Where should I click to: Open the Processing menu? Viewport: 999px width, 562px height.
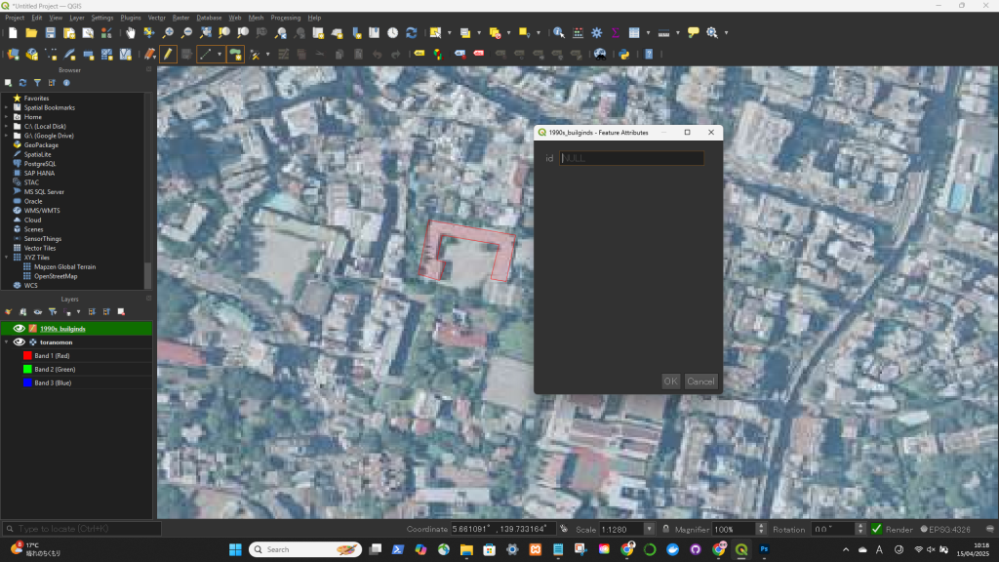point(285,18)
